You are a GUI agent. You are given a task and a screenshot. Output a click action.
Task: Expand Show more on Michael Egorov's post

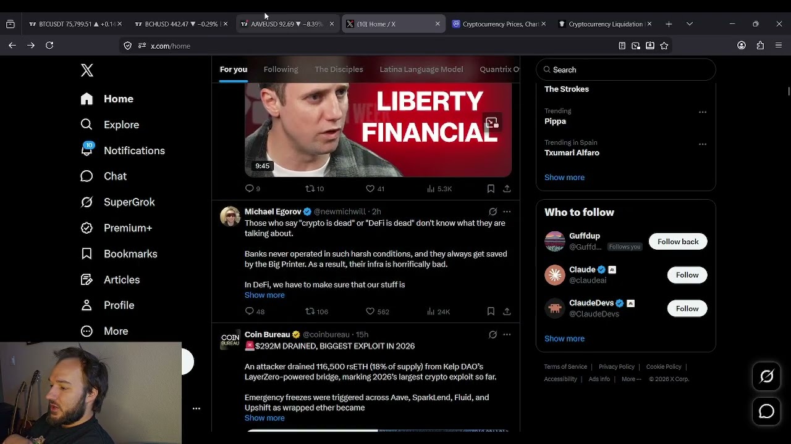pyautogui.click(x=264, y=295)
